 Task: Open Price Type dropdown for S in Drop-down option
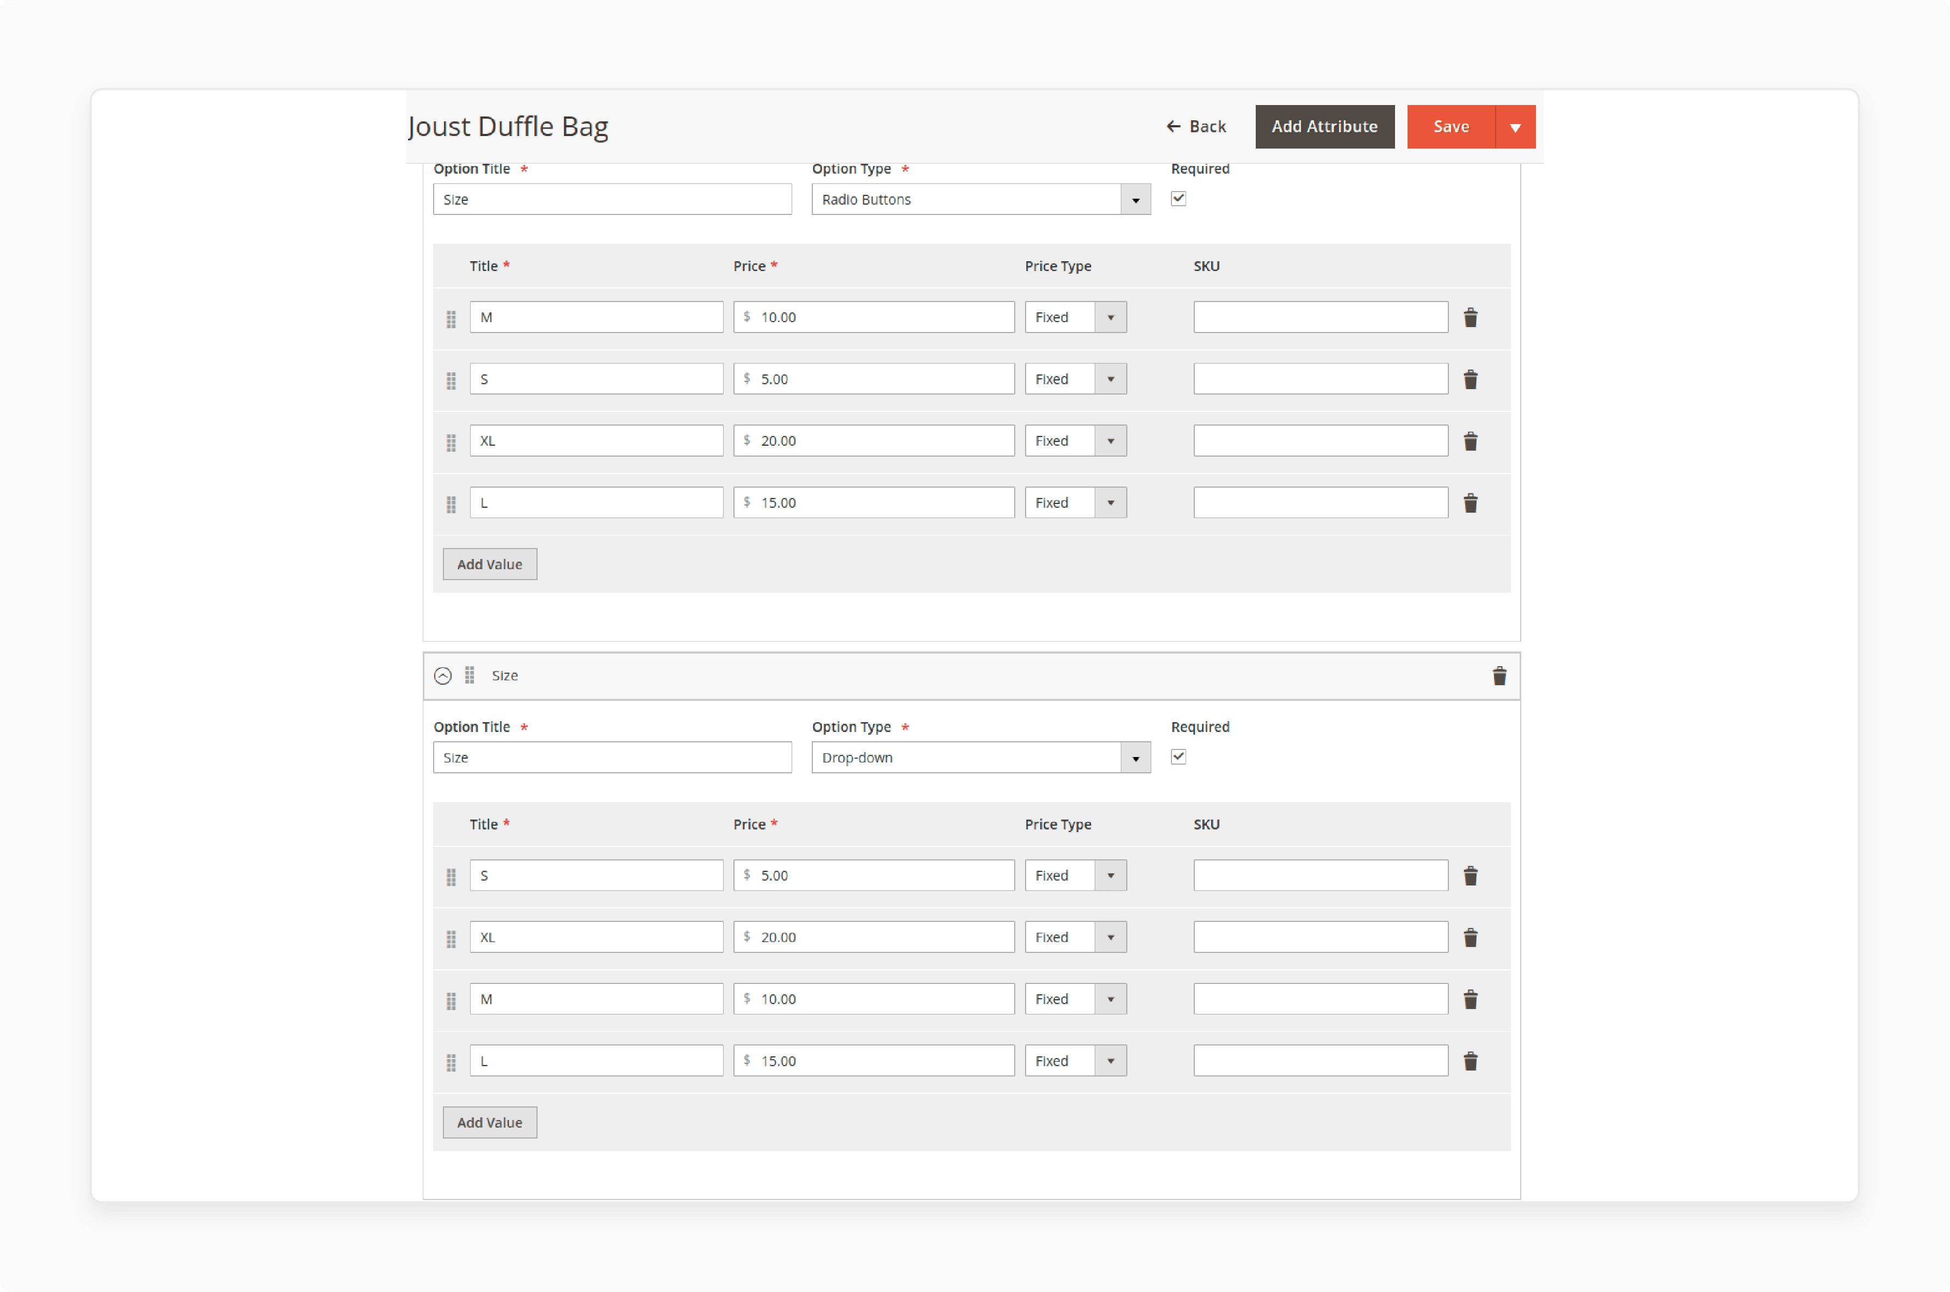point(1075,875)
